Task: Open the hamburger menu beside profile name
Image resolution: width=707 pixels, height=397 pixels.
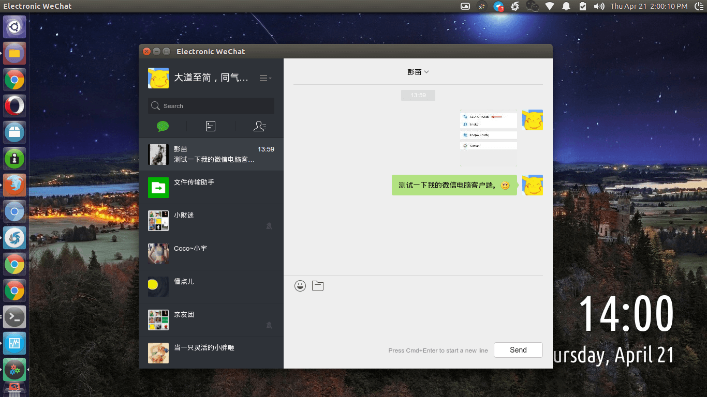Action: [x=265, y=78]
